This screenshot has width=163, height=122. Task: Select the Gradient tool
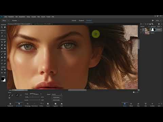click(x=5, y=57)
